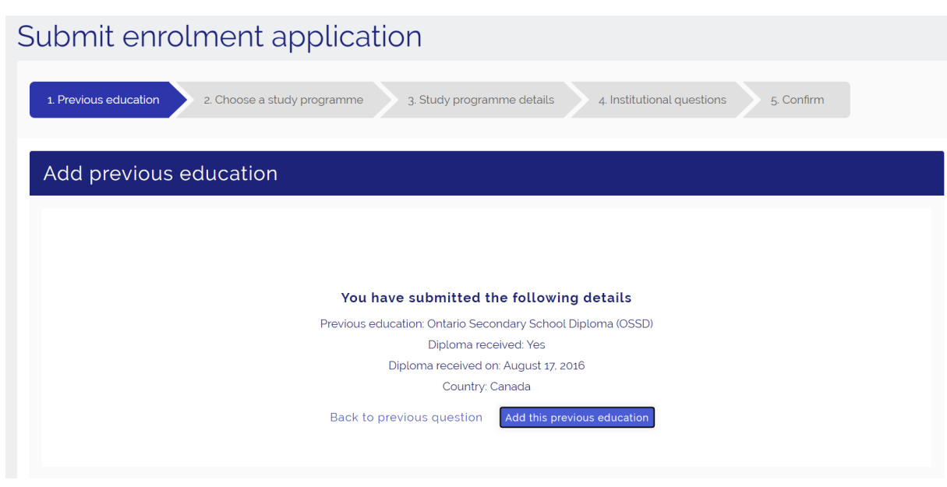Click the 'August 17, 2016' date text
Screen dimensions: 947x487
coord(544,365)
